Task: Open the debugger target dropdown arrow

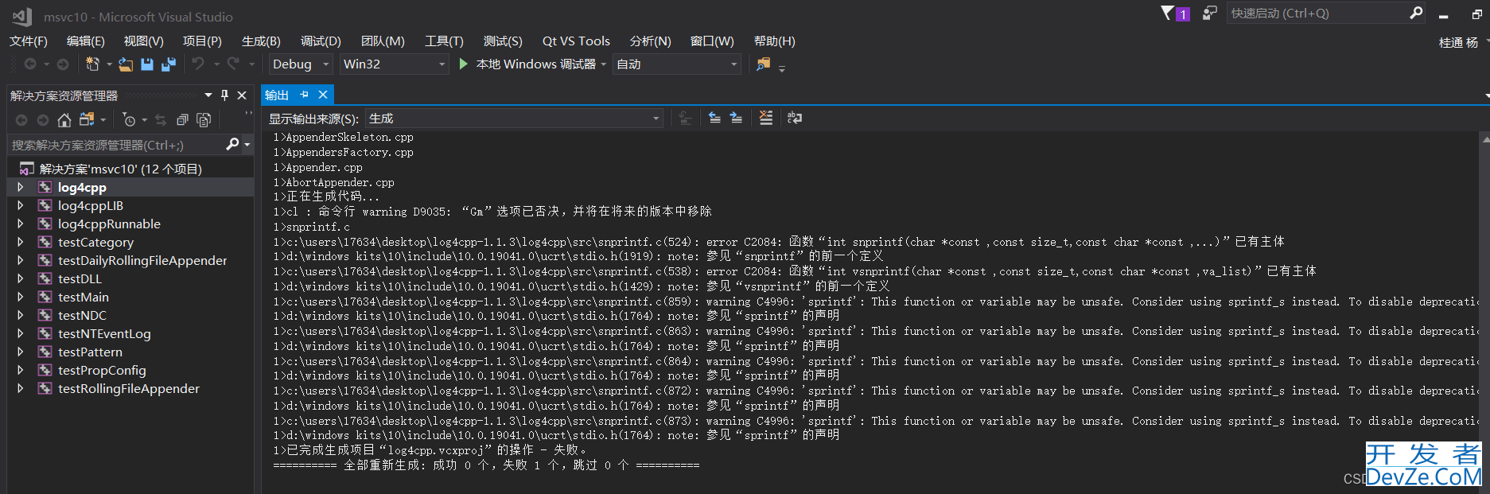Action: pos(604,64)
